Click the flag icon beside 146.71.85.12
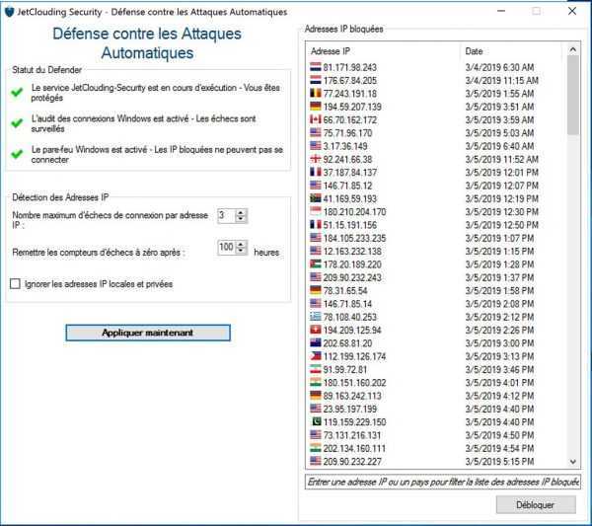592x526 pixels. click(x=316, y=186)
